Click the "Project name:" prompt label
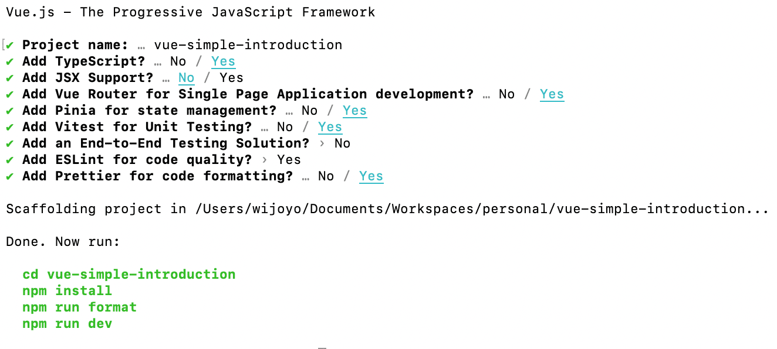 click(75, 45)
